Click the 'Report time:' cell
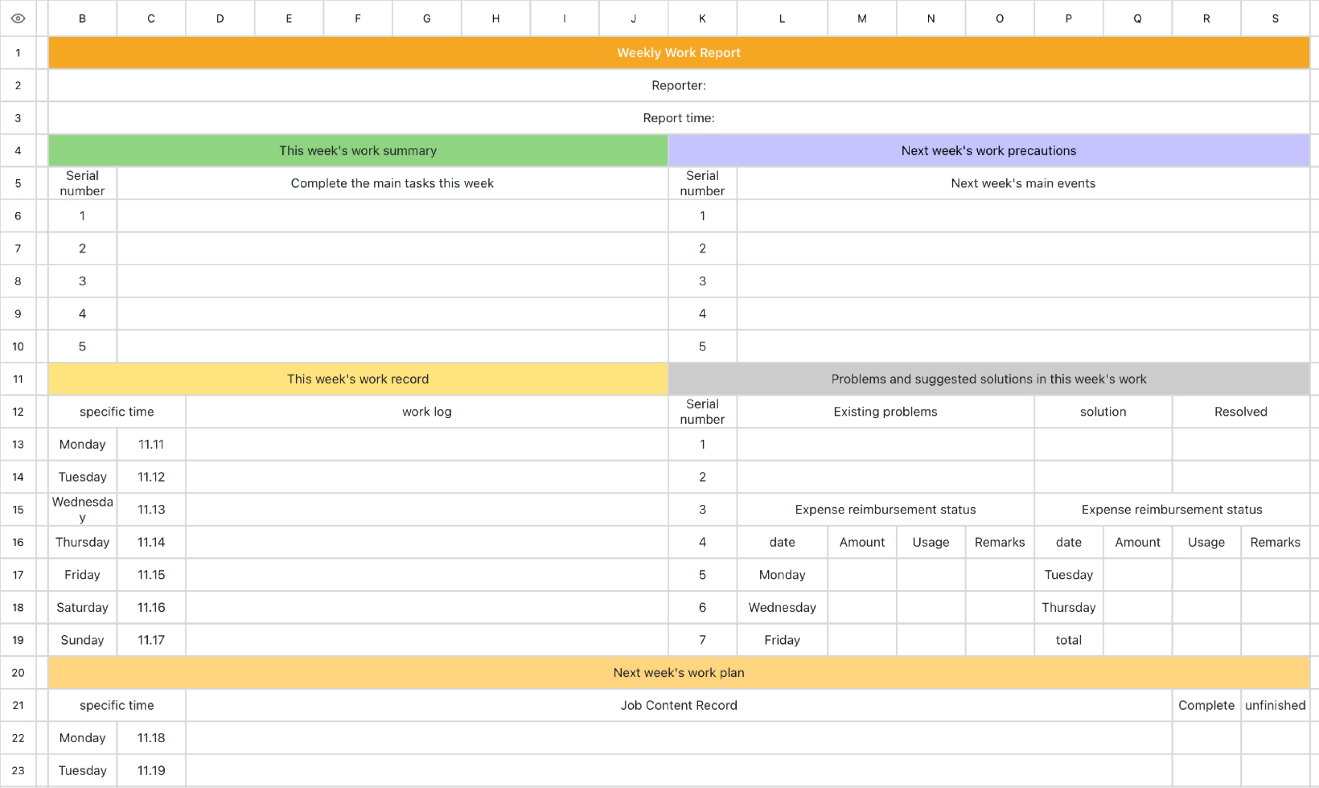The image size is (1319, 788). 679,118
